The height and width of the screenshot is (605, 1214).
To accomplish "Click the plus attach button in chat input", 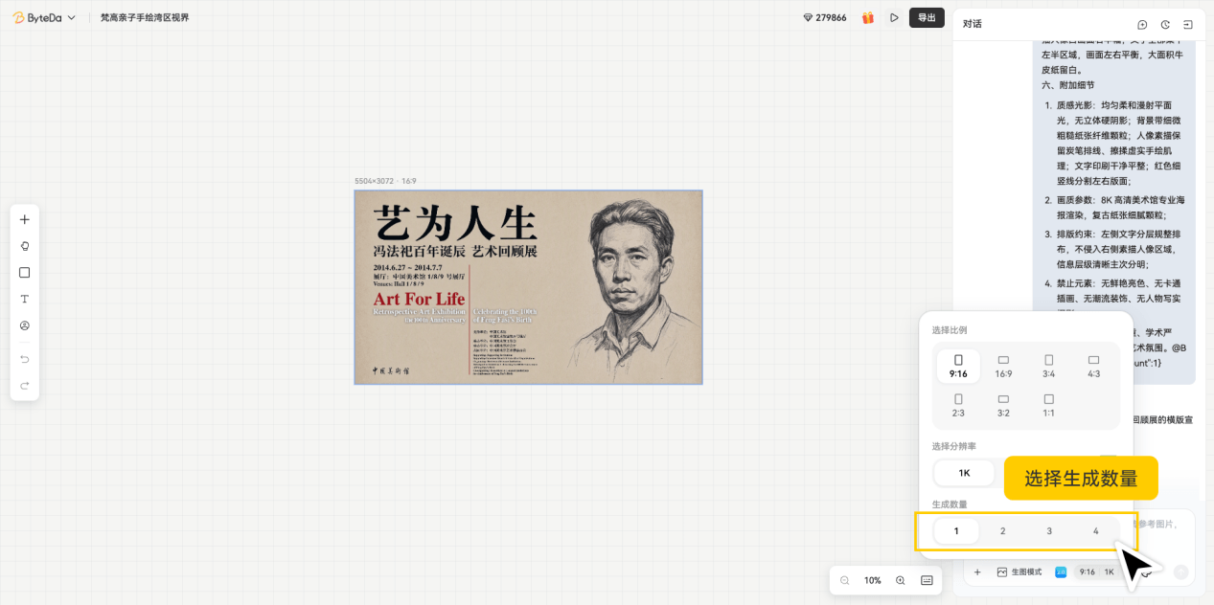I will (x=977, y=572).
